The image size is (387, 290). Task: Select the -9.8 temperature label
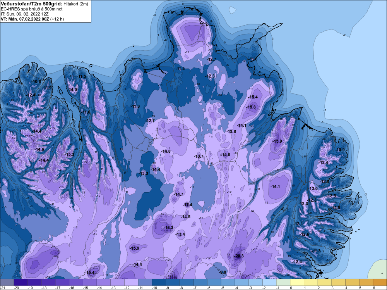tap(223, 272)
